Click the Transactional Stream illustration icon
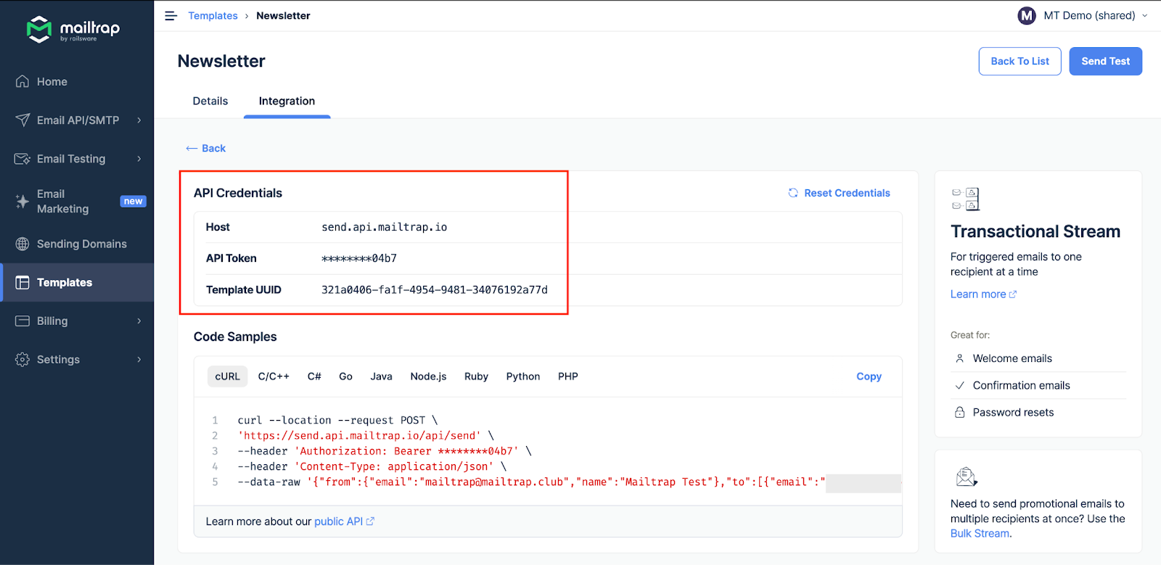The image size is (1161, 565). click(x=966, y=199)
